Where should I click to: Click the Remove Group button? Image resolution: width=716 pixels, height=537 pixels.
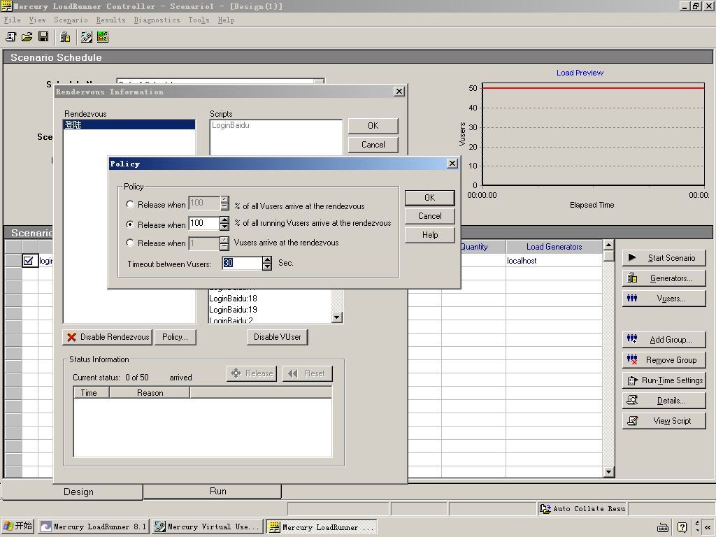[664, 360]
